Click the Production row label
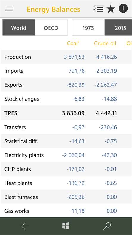This screenshot has width=132, height=235. click(18, 57)
